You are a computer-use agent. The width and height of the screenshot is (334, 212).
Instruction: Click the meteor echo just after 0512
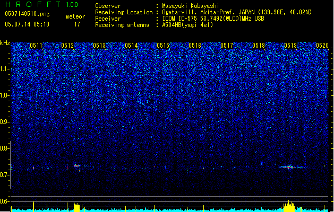coord(76,165)
